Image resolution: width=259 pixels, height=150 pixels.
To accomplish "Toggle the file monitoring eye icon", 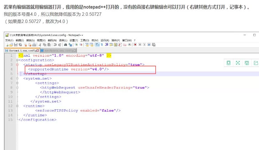I will 129,45.
